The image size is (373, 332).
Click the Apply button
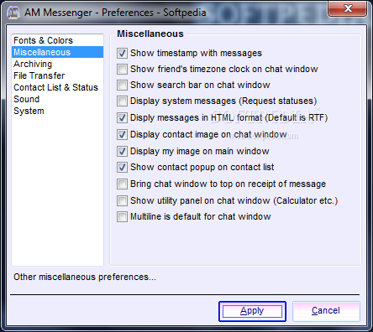(x=252, y=311)
